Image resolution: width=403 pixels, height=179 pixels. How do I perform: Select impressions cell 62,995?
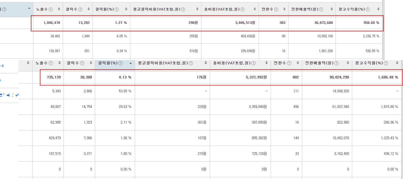tap(56, 122)
